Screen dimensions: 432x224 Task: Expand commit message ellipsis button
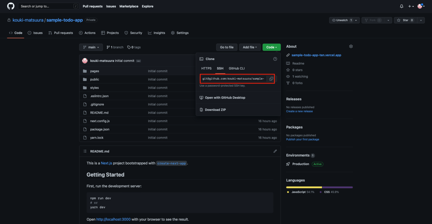(139, 61)
